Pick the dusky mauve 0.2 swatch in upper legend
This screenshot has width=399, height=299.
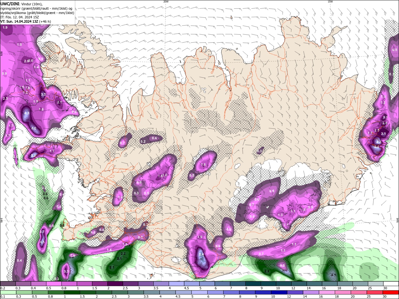tap(8, 284)
